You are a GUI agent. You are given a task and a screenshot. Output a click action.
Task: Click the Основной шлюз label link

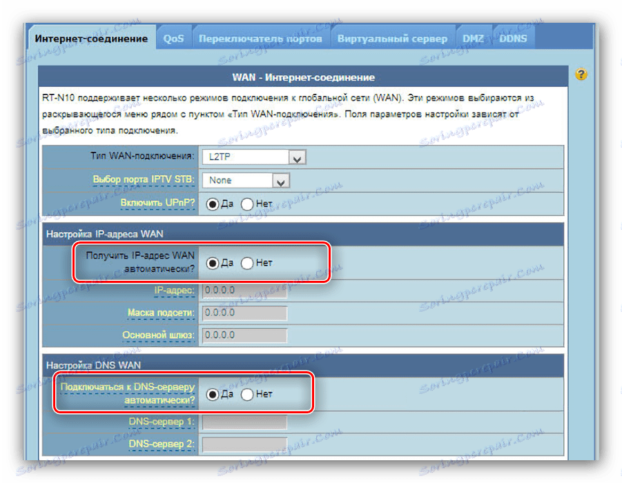pos(158,335)
